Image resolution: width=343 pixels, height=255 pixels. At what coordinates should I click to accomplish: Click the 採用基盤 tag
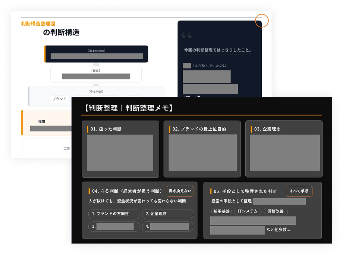click(x=221, y=211)
